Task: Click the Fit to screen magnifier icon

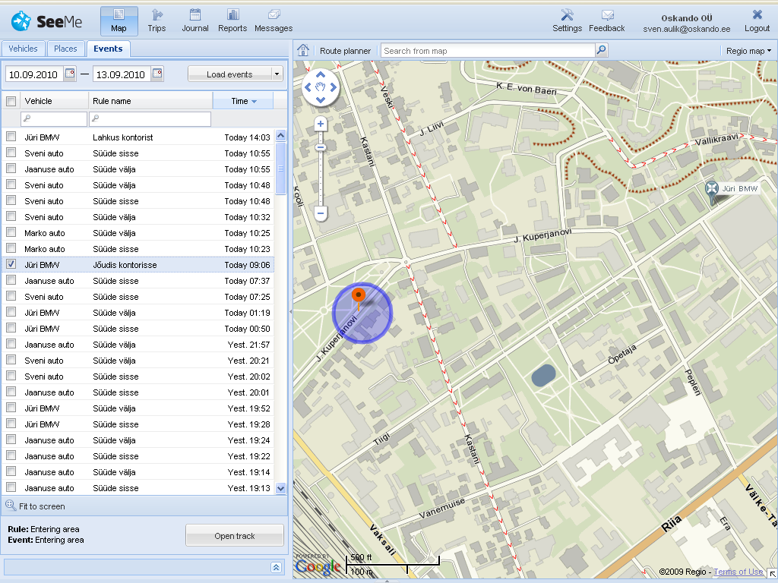Action: [11, 505]
